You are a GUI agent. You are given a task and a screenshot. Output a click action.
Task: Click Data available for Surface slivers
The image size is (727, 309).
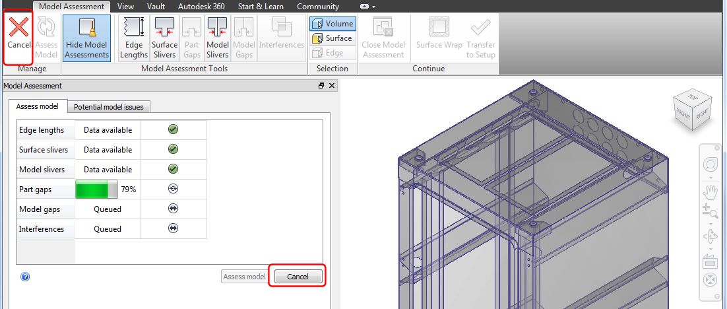tap(108, 150)
